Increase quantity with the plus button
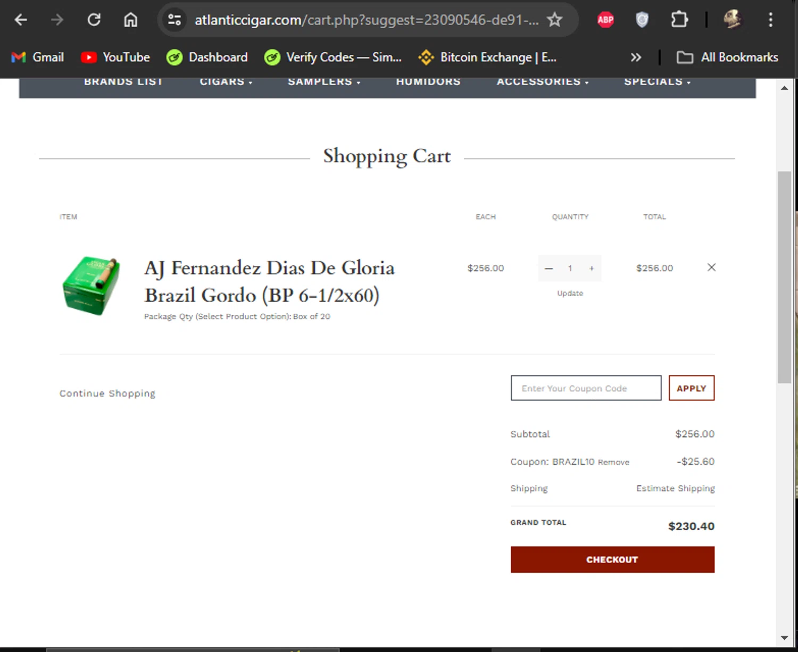 coord(591,269)
